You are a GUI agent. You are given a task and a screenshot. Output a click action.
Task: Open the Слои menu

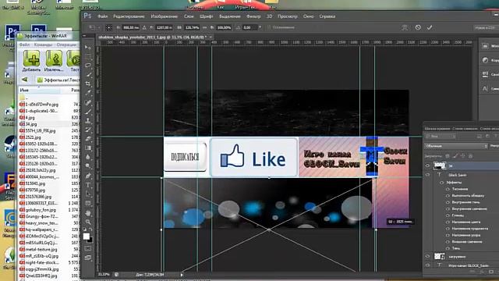(189, 16)
